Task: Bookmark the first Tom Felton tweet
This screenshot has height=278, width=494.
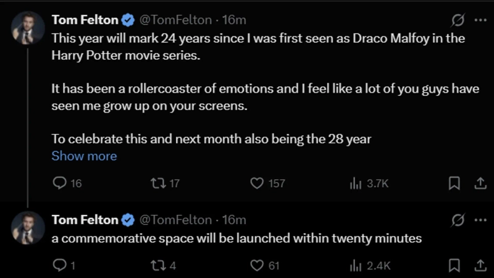Action: pyautogui.click(x=454, y=183)
